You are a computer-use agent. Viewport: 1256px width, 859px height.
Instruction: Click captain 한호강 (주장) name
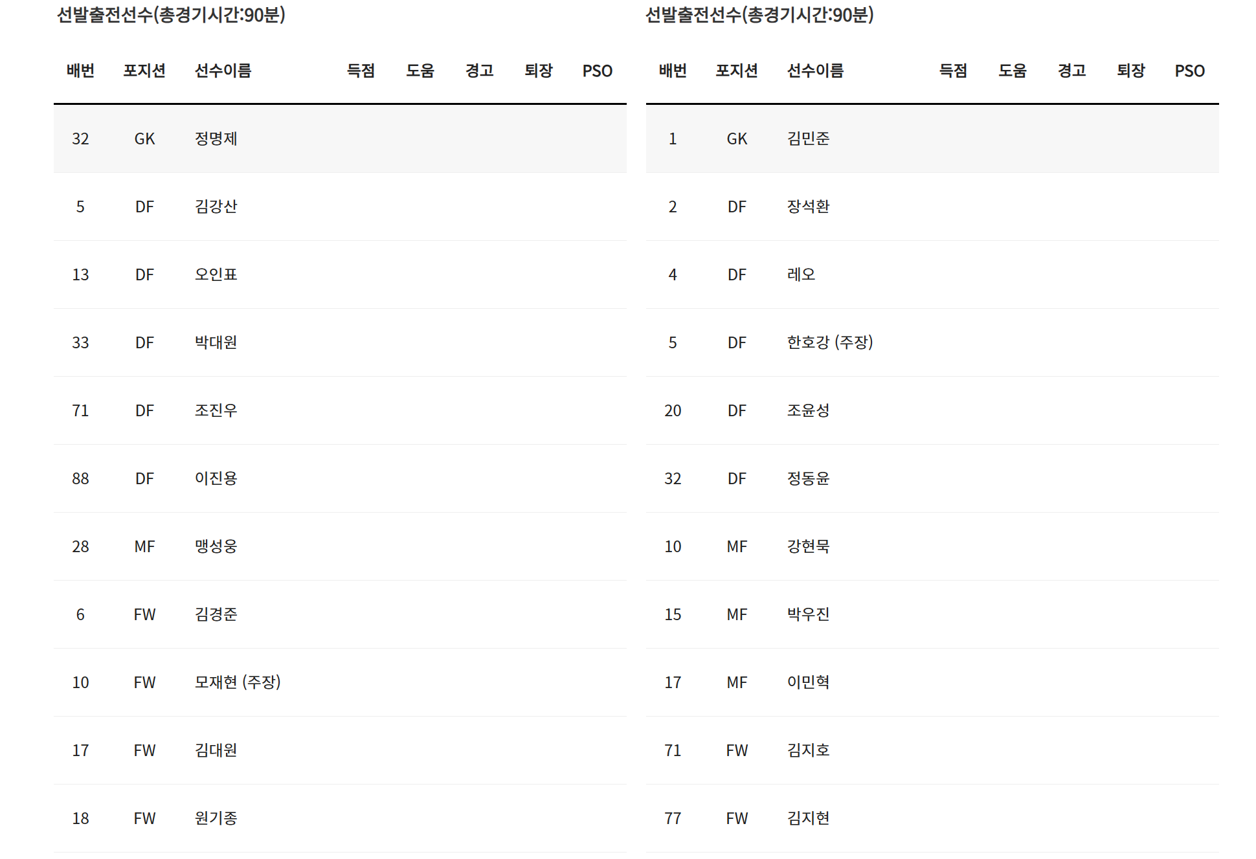[x=829, y=342]
